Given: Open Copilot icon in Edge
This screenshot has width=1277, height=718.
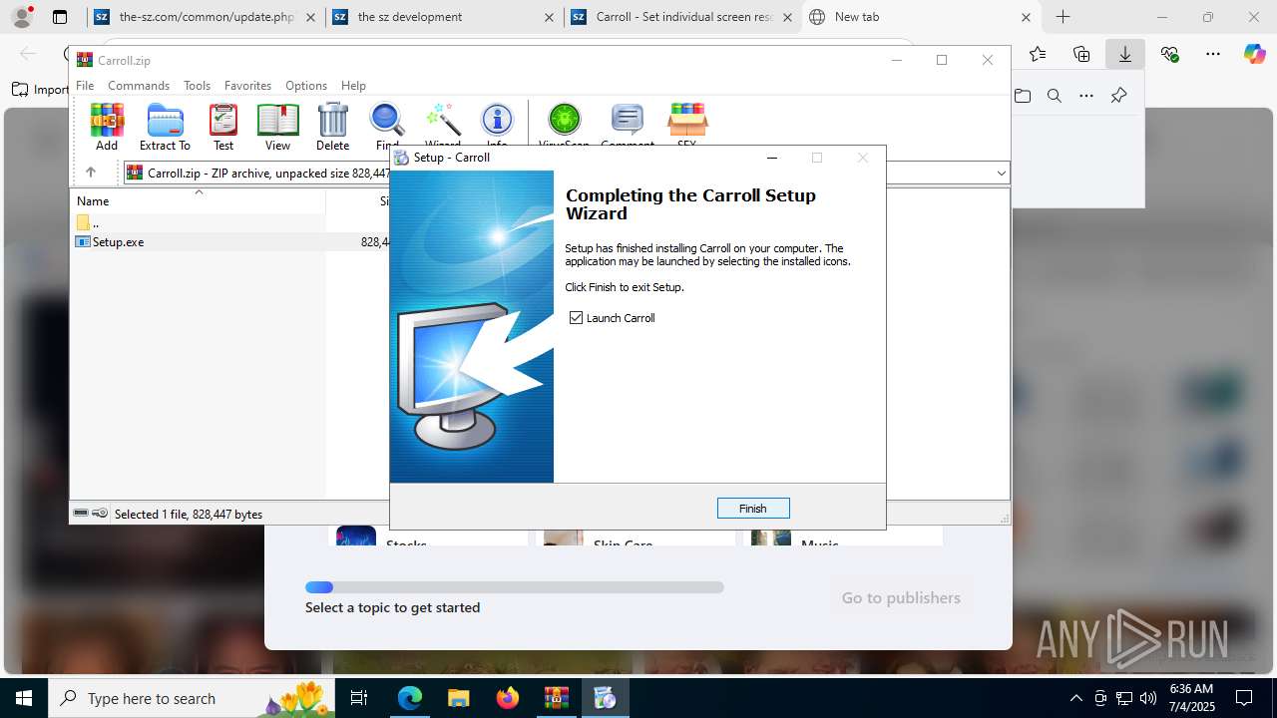Looking at the screenshot, I should pos(1254,54).
